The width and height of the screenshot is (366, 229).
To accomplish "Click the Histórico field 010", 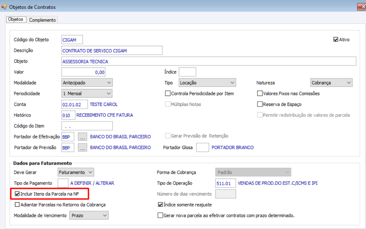I will (x=68, y=115).
